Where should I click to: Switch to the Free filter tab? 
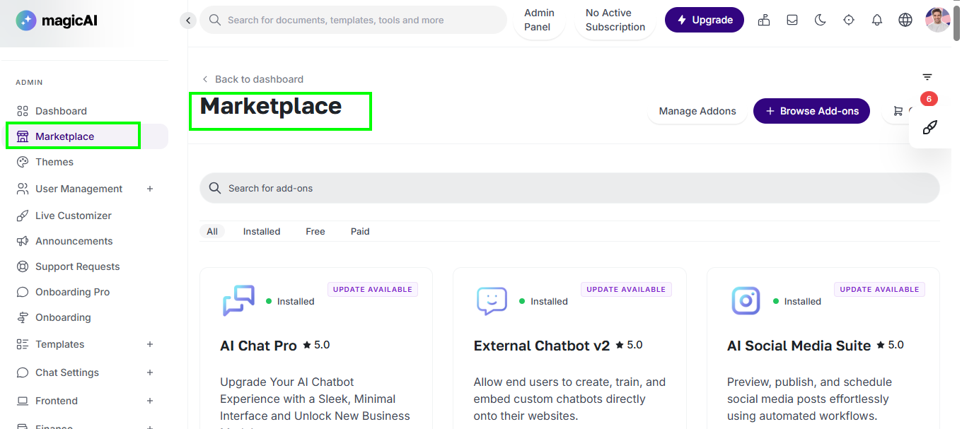pos(315,231)
